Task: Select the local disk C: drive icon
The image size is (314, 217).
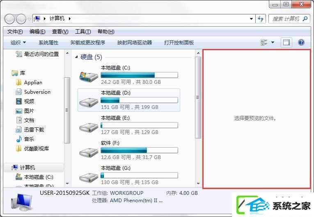Action: 89,76
